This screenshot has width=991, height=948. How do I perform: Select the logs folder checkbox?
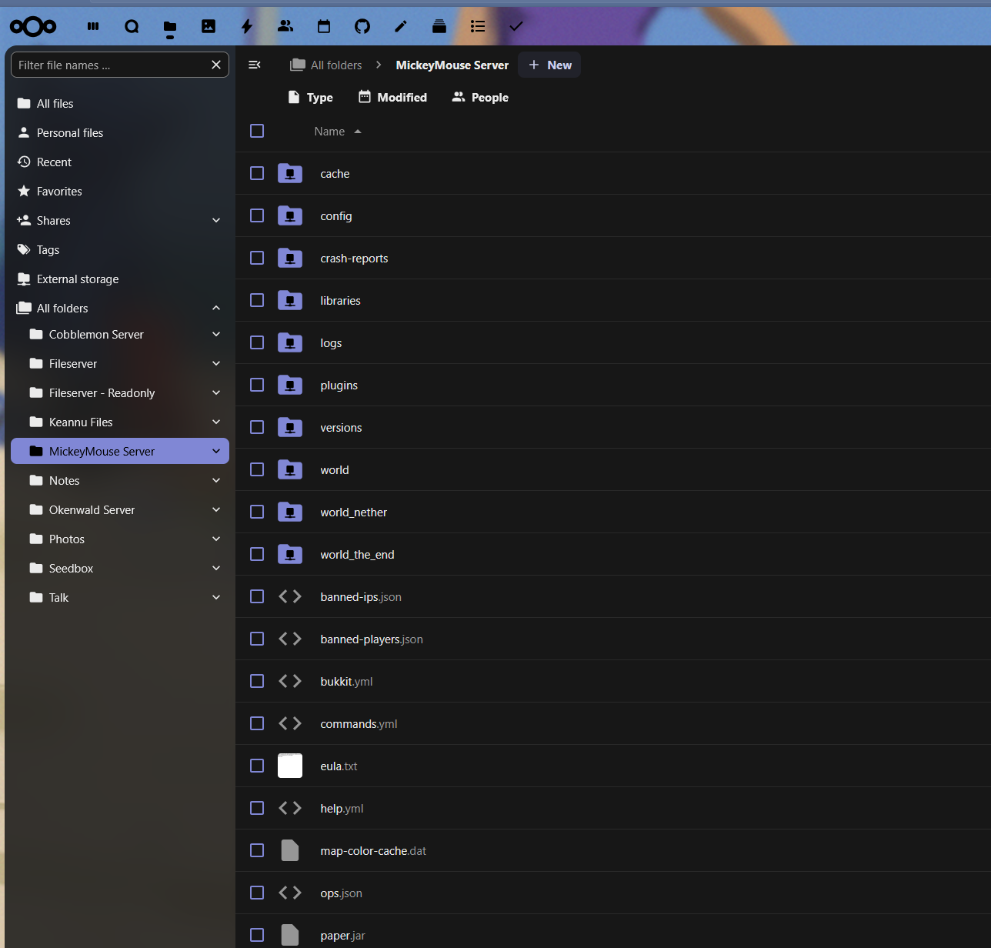(x=257, y=342)
